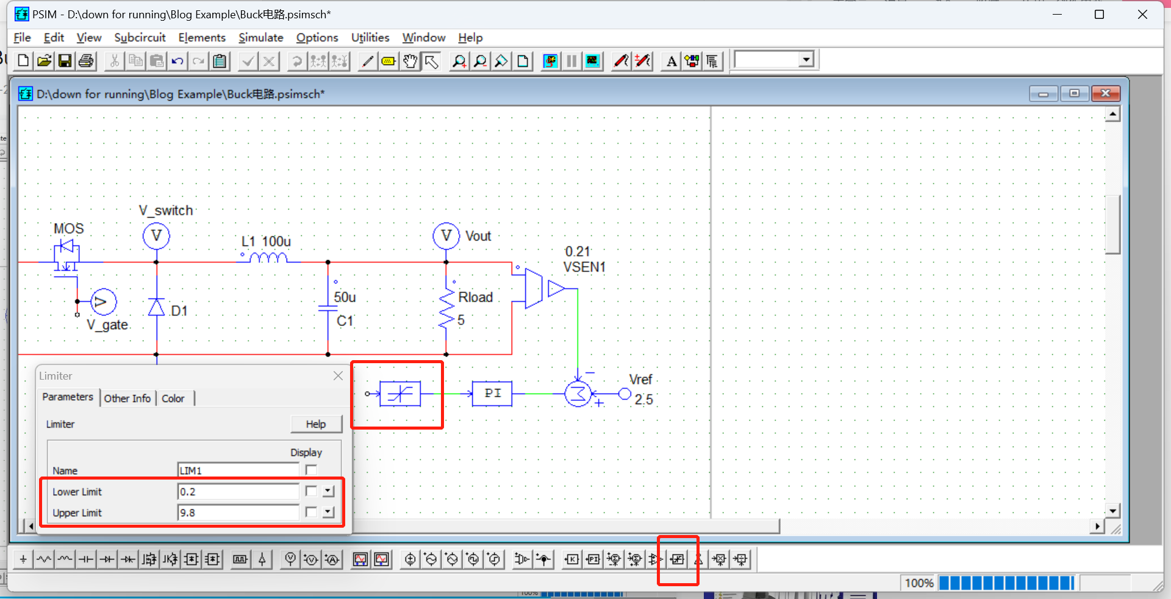The height and width of the screenshot is (599, 1171).
Task: Open the Simulate menu
Action: tap(260, 38)
